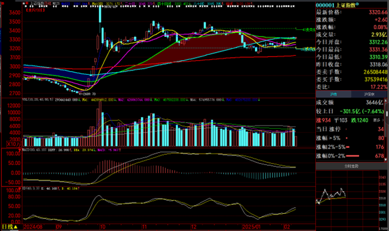Screen dimensions: 389x231
Task: Click the market stats scrollbar down arrow
Action: coord(386,160)
